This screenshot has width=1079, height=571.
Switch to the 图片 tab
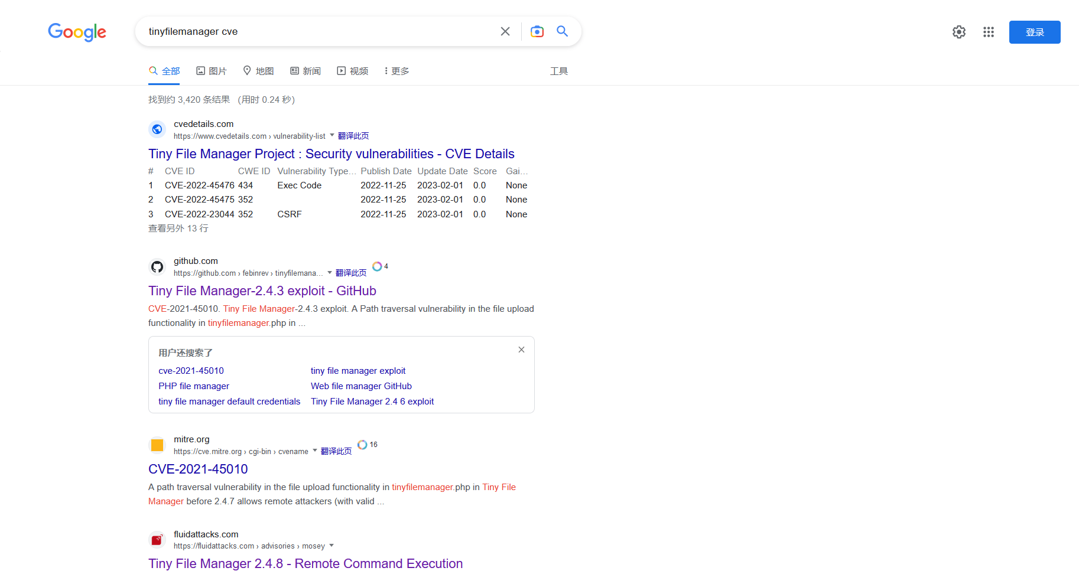tap(212, 71)
